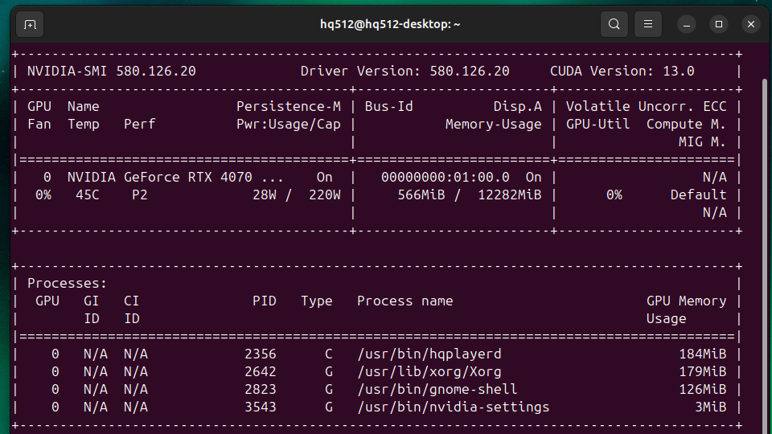Click the /usr/bin/nvidia-settings process entry
Viewport: 772px width, 434px height.
tap(454, 407)
